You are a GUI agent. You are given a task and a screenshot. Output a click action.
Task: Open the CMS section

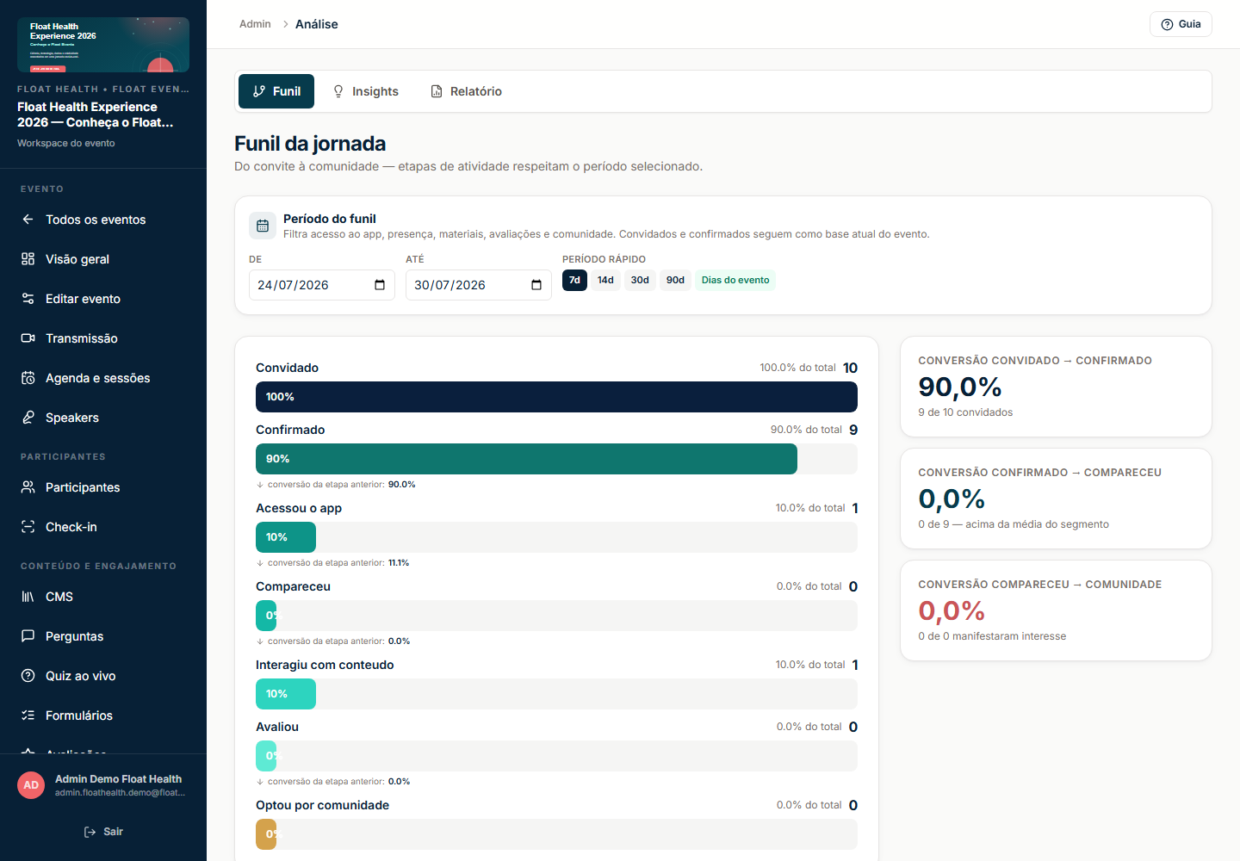[x=103, y=597]
